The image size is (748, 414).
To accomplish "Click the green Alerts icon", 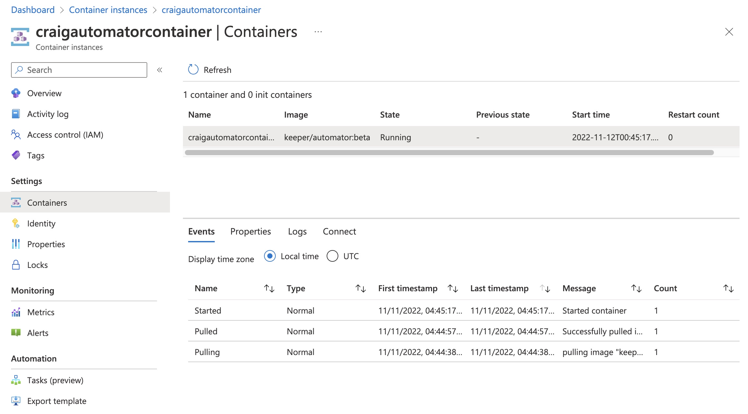I will pos(16,333).
